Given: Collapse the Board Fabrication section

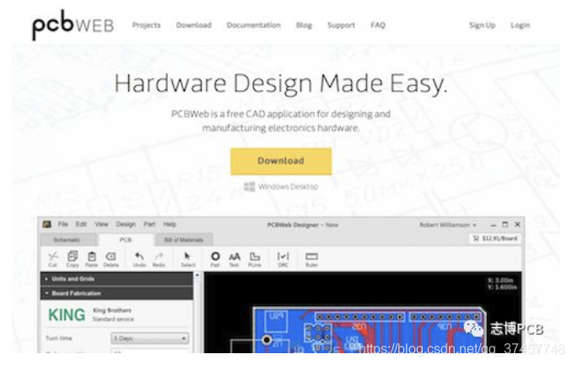Looking at the screenshot, I should pyautogui.click(x=116, y=293).
